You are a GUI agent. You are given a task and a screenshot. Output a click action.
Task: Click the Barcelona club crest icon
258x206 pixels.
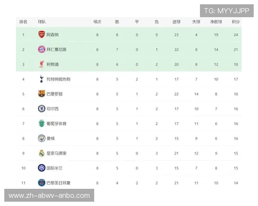41,94
